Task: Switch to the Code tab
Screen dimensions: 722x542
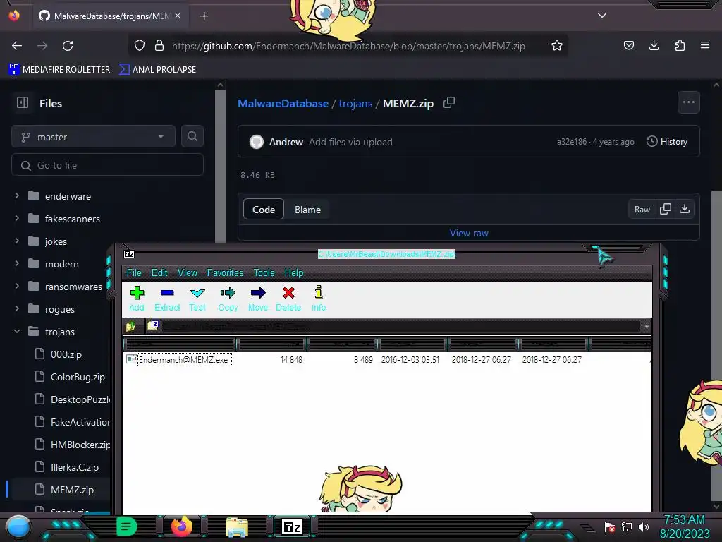Action: [x=264, y=210]
